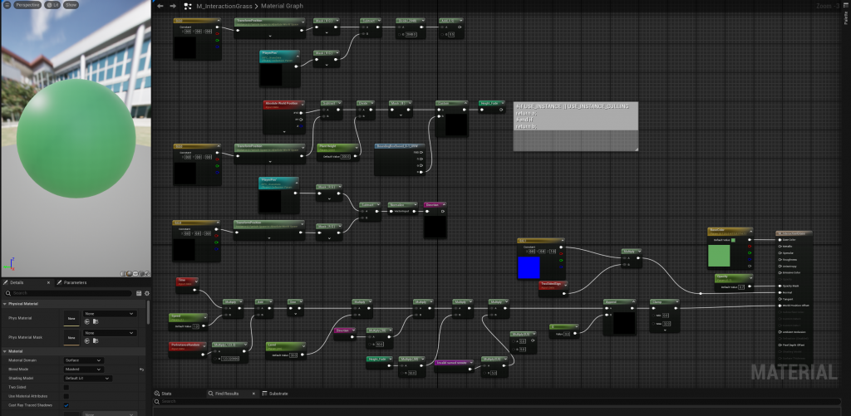Reset Blend Mode to default value
Viewport: 851px width, 416px height.
click(141, 370)
